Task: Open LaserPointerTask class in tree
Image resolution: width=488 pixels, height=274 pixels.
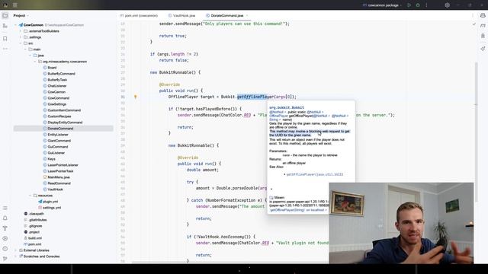Action: pyautogui.click(x=60, y=171)
